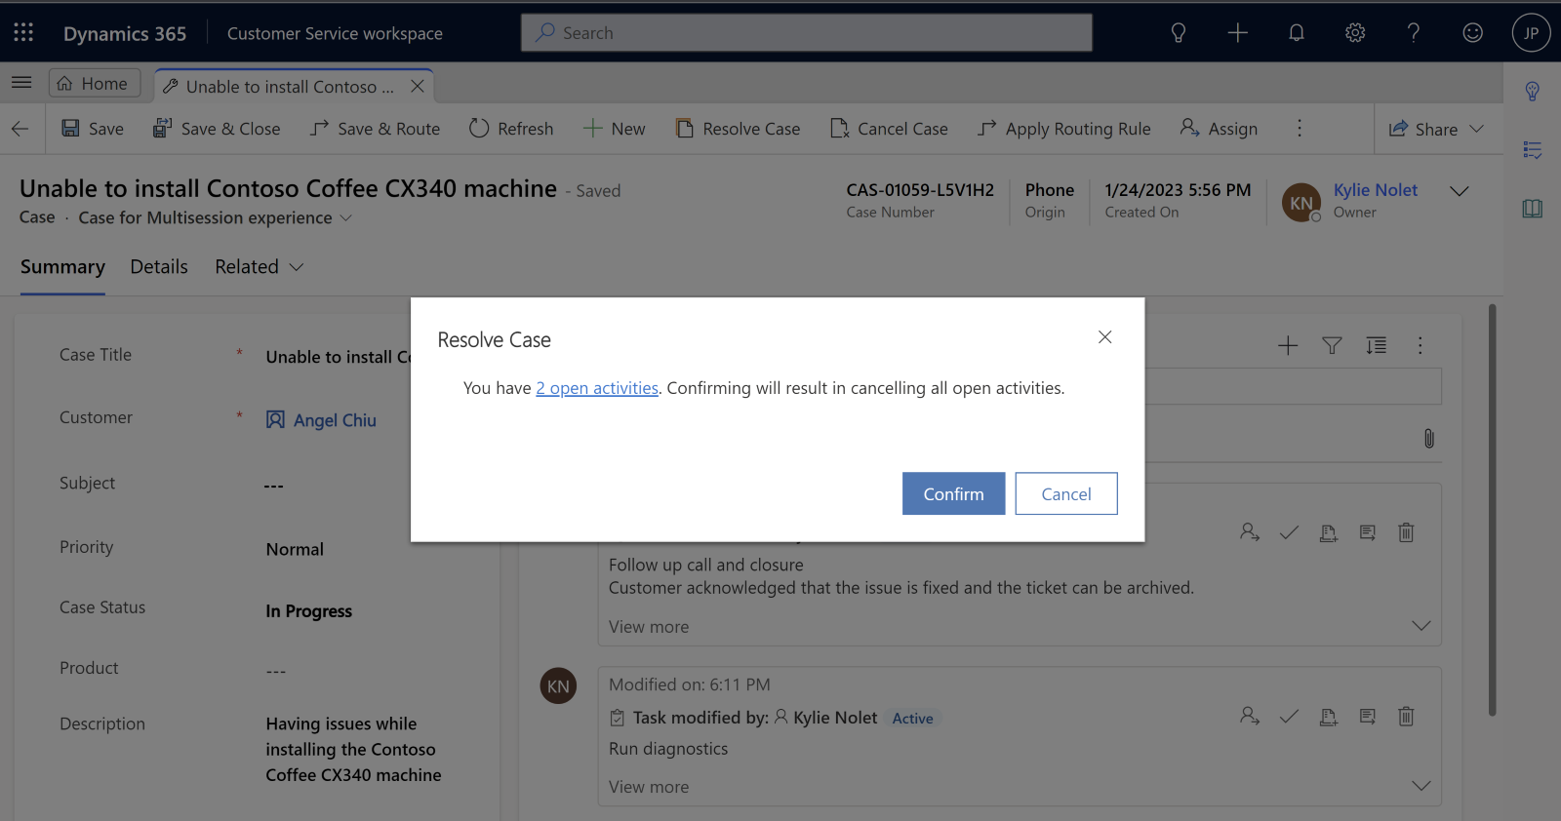
Task: Click Save in the command bar
Action: (93, 129)
